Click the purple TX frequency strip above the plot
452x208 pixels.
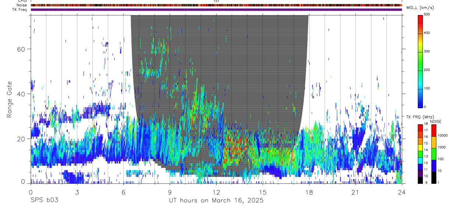click(216, 10)
